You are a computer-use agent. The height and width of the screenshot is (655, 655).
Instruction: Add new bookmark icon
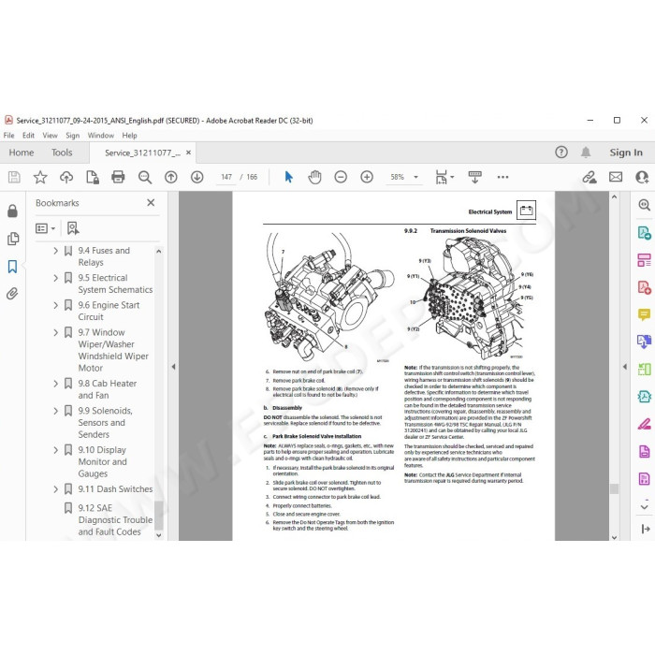(x=73, y=228)
